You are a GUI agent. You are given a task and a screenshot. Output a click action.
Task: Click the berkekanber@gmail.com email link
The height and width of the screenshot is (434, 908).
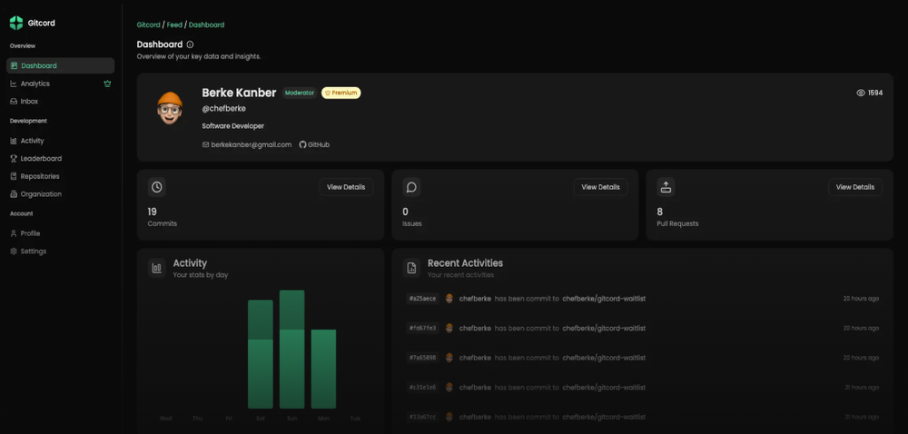click(247, 144)
